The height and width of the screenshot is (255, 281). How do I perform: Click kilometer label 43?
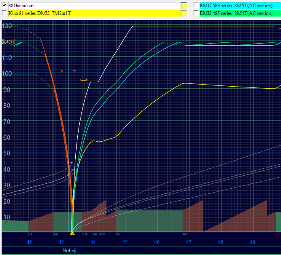point(61,242)
